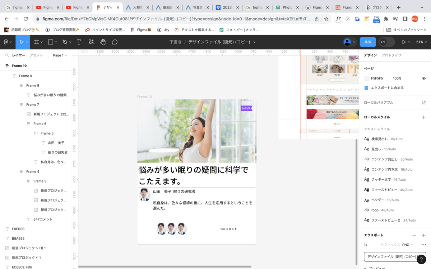Open the Frame tool dropdown arrow
This screenshot has height=269, width=431.
pyautogui.click(x=42, y=42)
